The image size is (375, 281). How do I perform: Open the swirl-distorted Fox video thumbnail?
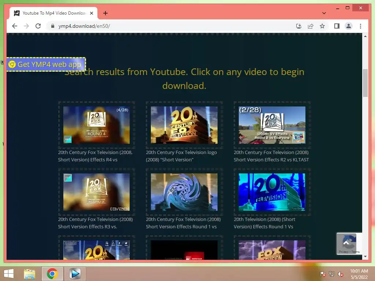pos(184,192)
